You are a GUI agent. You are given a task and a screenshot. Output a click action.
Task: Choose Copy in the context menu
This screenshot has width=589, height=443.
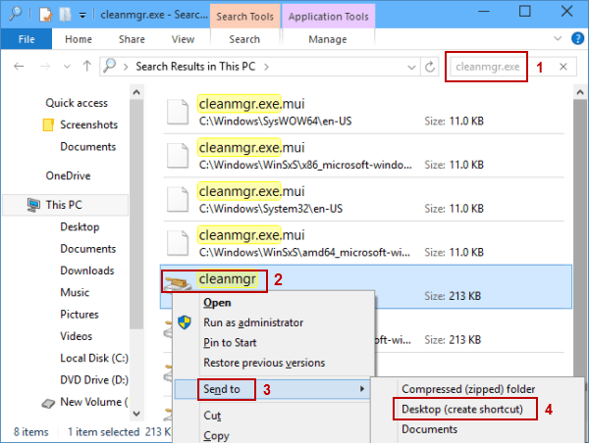[216, 436]
